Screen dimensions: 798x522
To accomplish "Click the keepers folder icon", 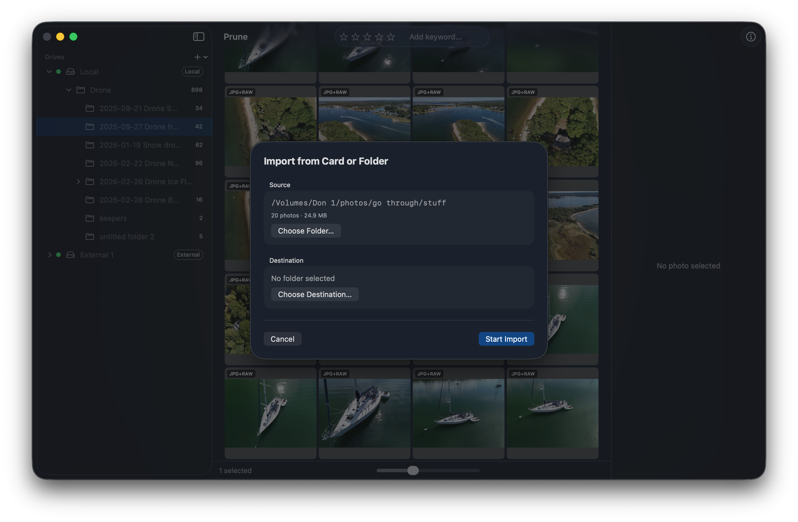I will click(90, 218).
